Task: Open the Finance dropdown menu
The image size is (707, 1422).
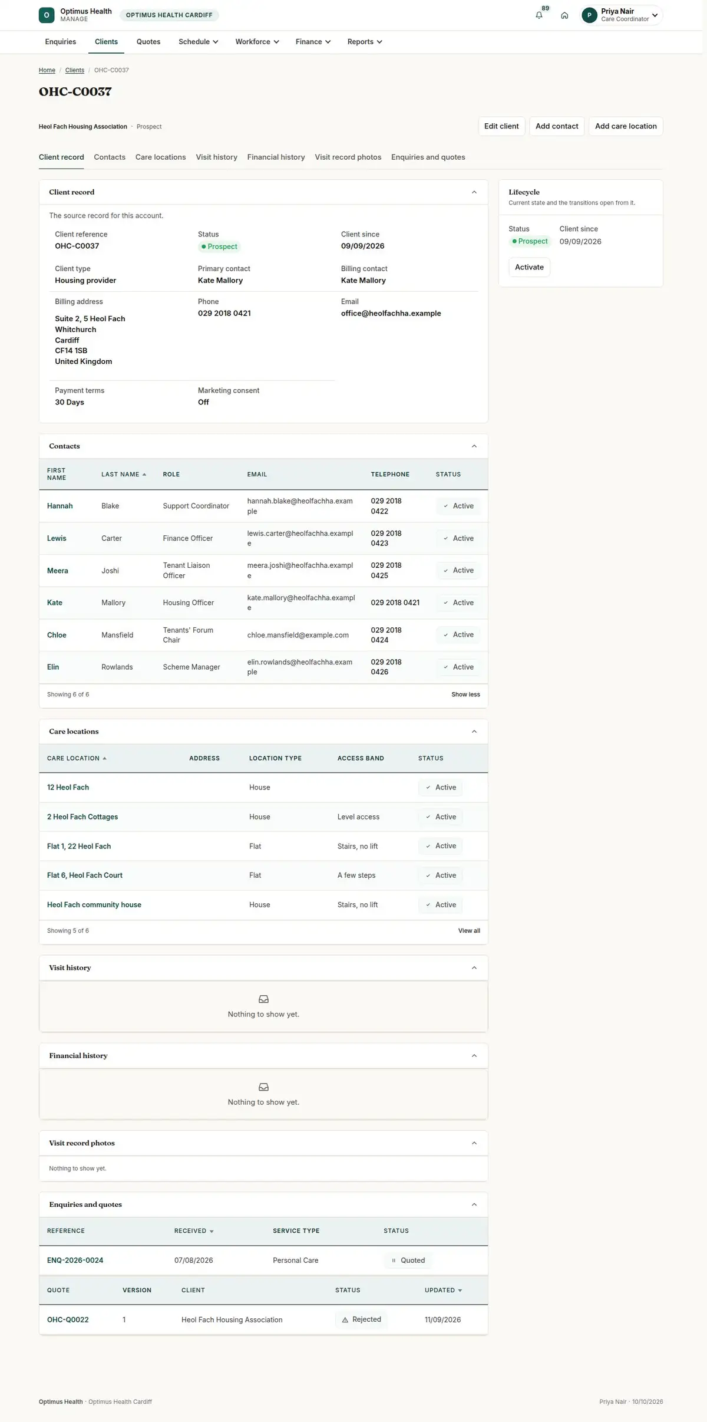Action: pyautogui.click(x=313, y=42)
